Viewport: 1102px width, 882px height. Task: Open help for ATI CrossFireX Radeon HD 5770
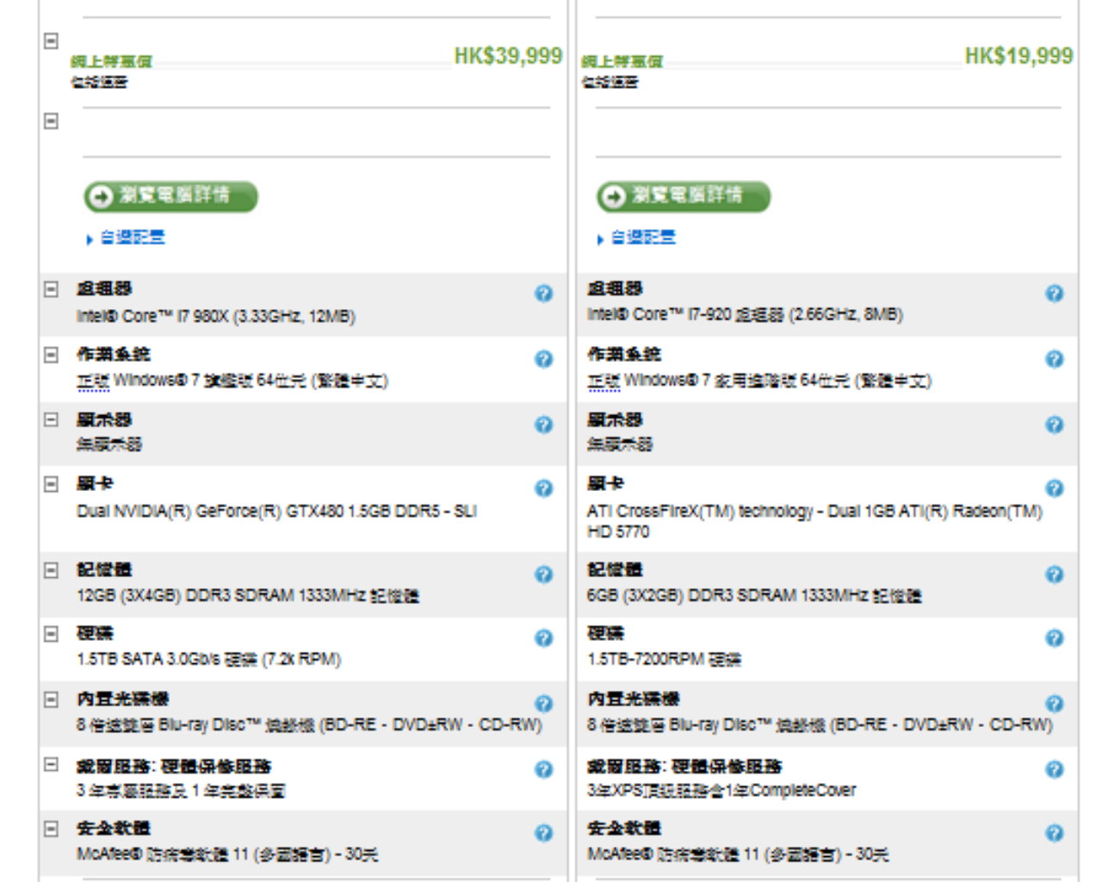1054,488
